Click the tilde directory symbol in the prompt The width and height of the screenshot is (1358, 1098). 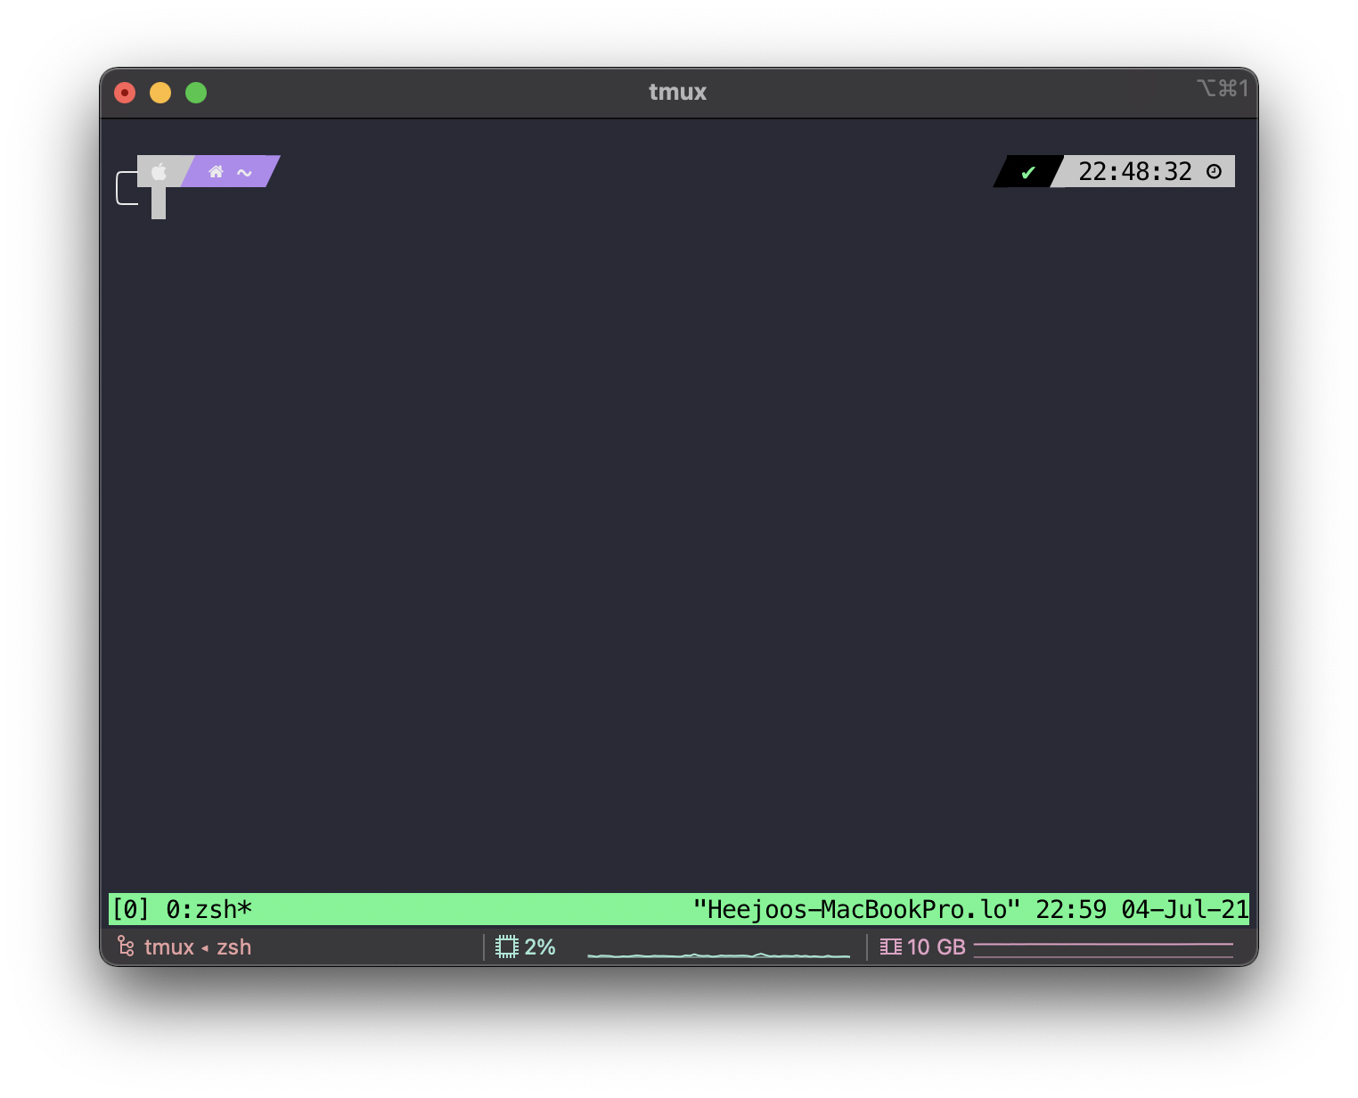[x=244, y=172]
